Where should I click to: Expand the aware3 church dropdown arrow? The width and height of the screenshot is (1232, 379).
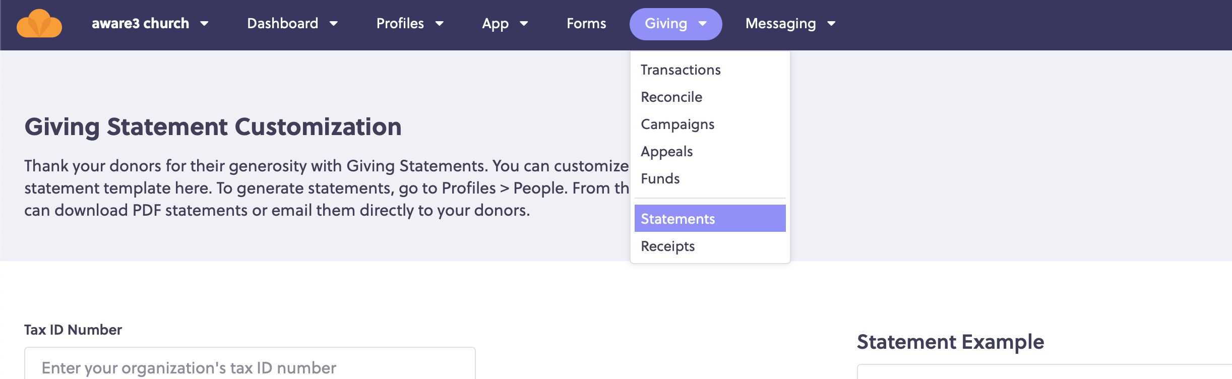click(x=204, y=24)
